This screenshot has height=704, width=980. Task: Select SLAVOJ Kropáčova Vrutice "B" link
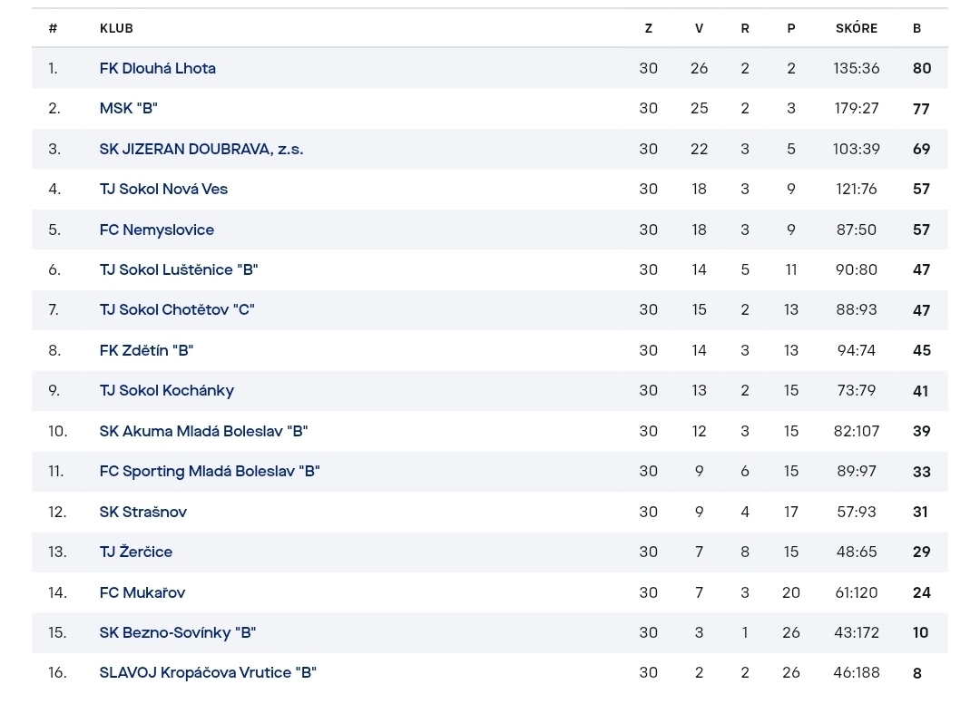pyautogui.click(x=208, y=672)
